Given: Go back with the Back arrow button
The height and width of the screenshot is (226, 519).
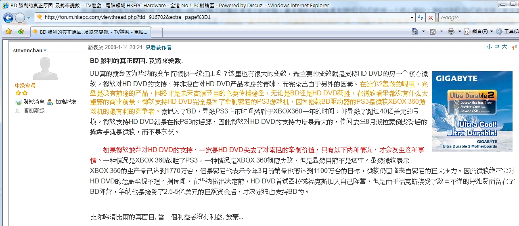Looking at the screenshot, I should click(x=8, y=18).
